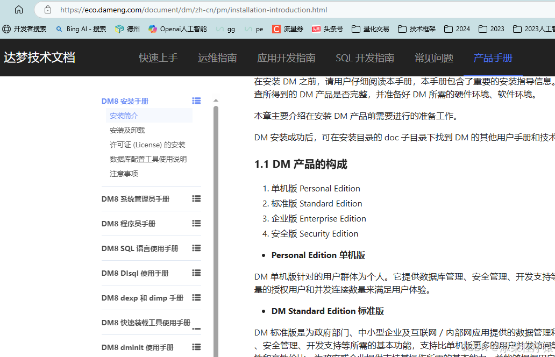Expand DM8 系统管理员手册 list icon
The height and width of the screenshot is (357, 555).
pos(196,198)
